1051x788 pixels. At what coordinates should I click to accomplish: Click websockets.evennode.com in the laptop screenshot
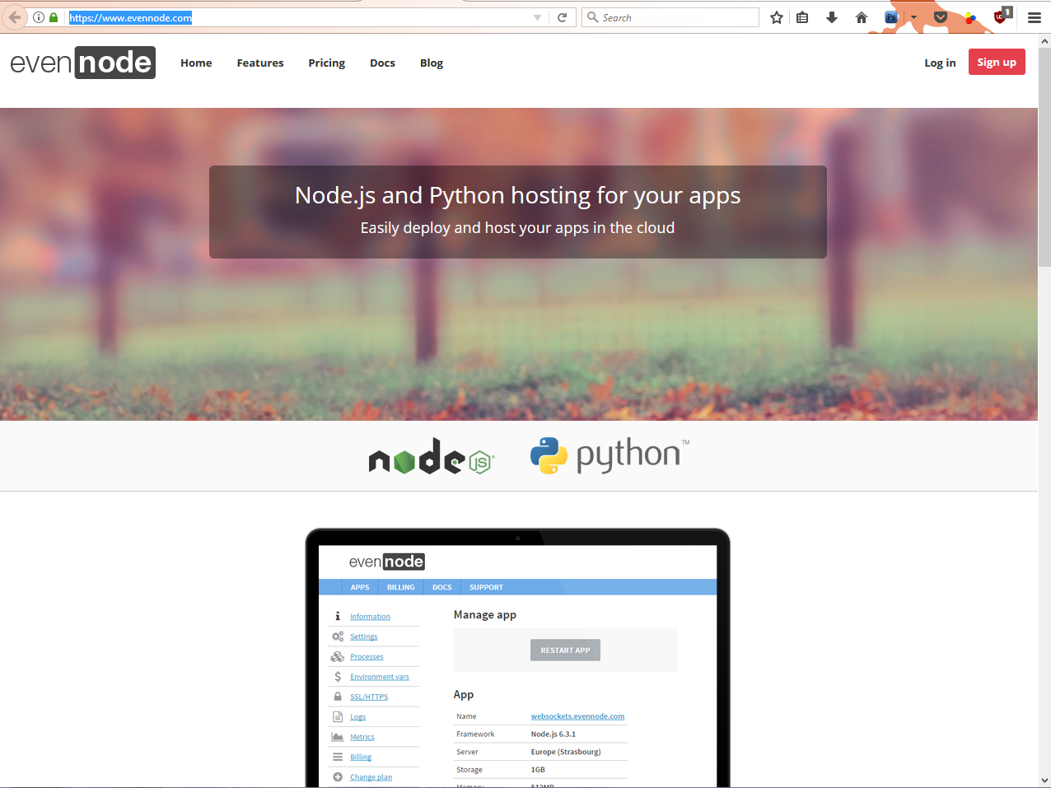click(x=577, y=716)
